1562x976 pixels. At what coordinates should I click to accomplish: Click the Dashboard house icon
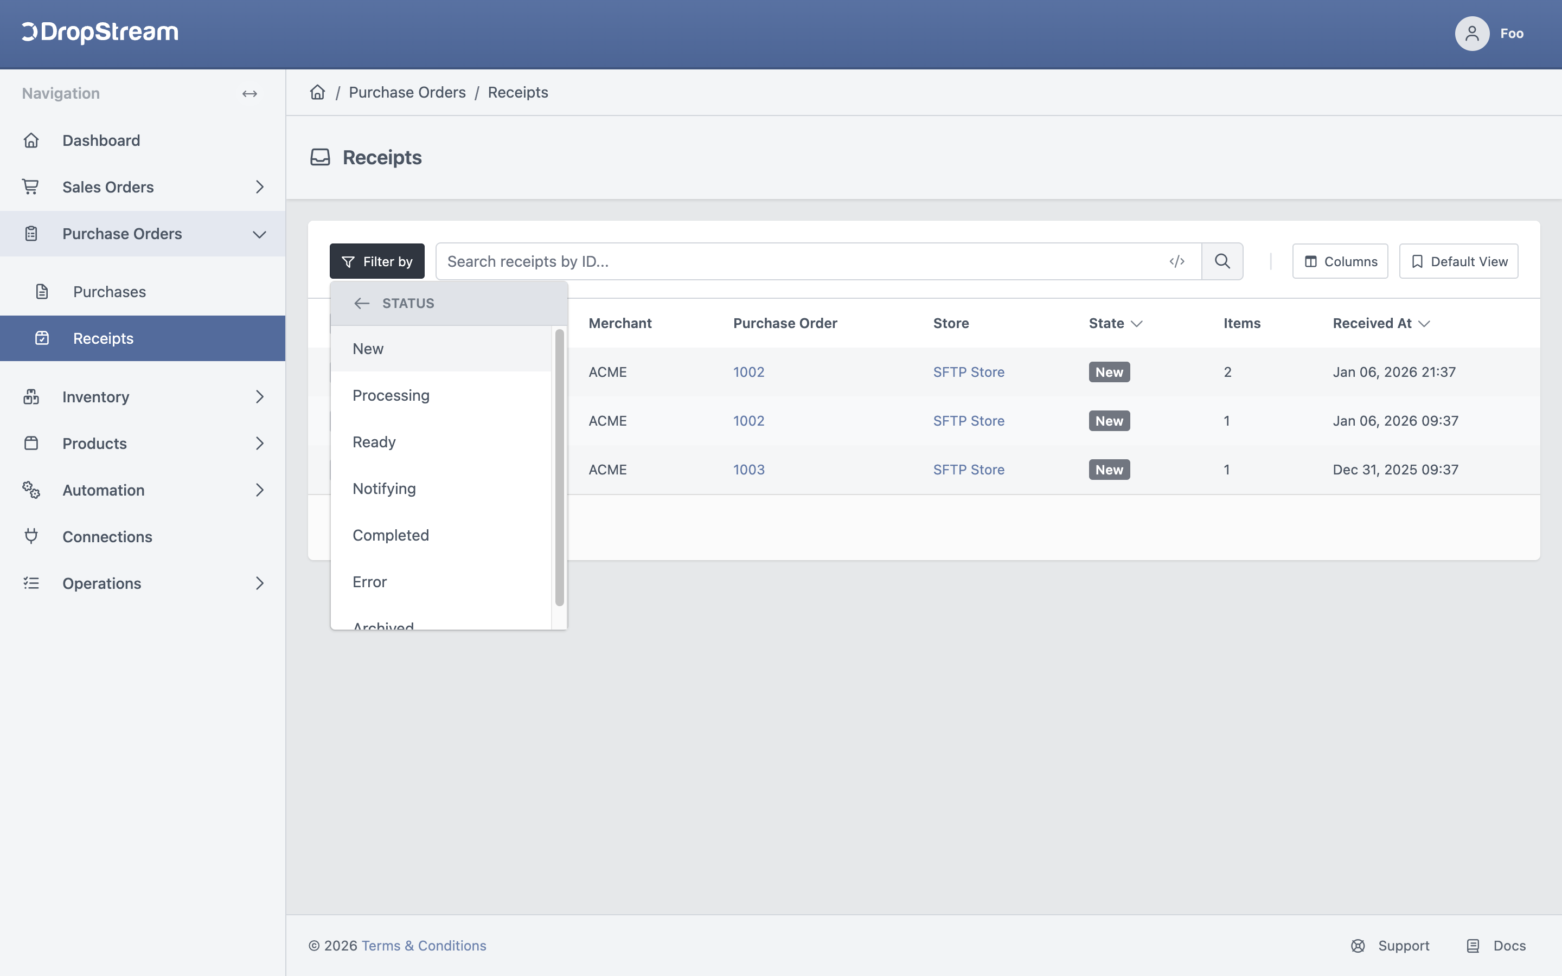(x=31, y=140)
